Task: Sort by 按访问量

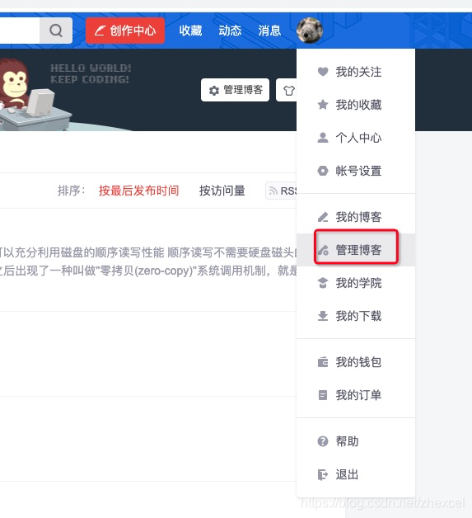Action: (222, 191)
